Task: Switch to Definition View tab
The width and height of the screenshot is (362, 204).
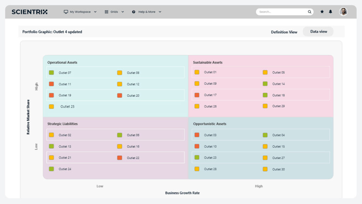Action: click(284, 32)
